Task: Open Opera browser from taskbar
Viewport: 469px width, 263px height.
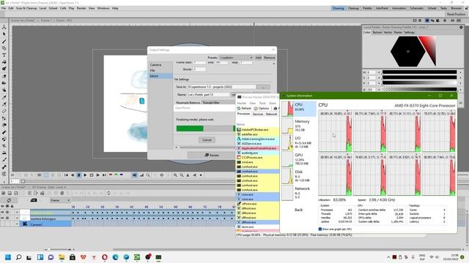Action: pyautogui.click(x=105, y=257)
